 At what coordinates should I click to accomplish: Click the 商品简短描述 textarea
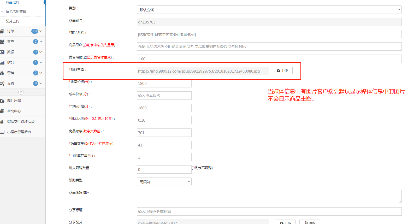(x=269, y=197)
